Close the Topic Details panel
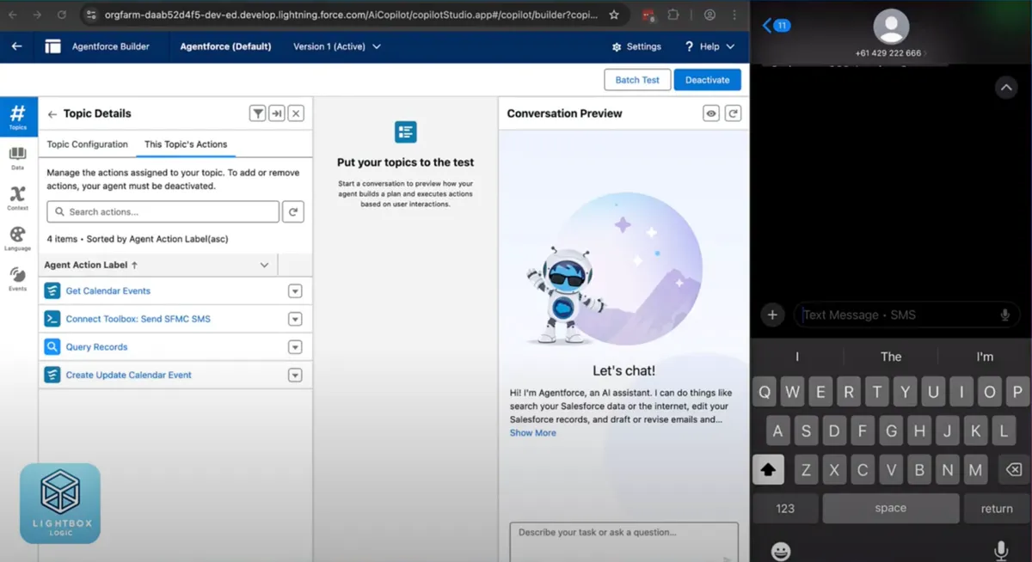The image size is (1032, 562). coord(296,113)
